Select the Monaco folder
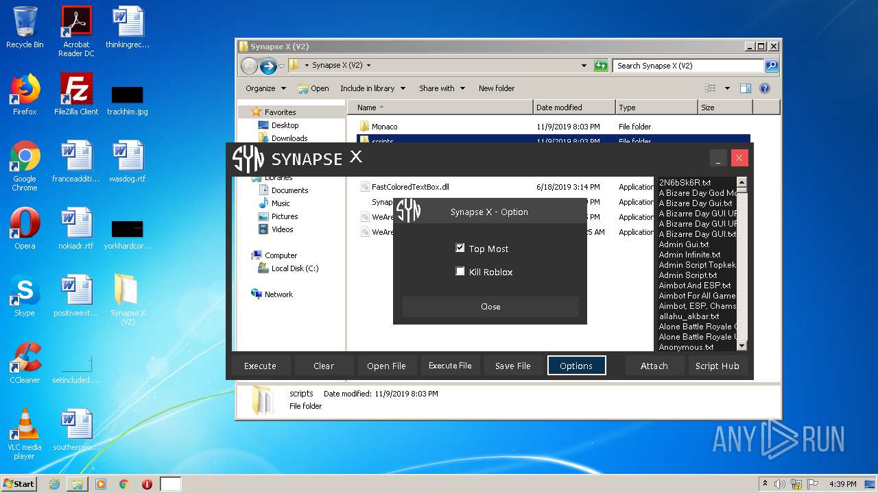The height and width of the screenshot is (493, 878). (385, 127)
